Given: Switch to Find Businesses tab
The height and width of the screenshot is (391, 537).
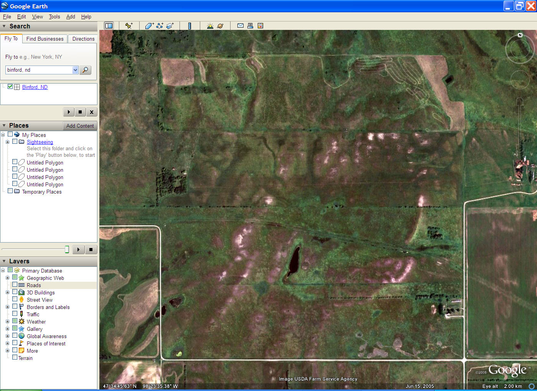Looking at the screenshot, I should tap(45, 39).
